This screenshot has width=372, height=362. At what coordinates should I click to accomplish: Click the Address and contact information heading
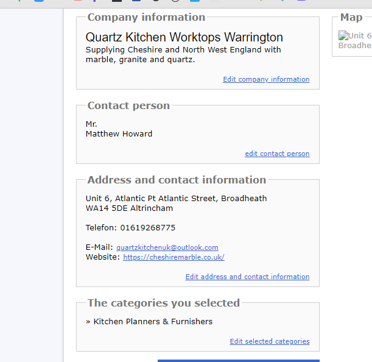[177, 180]
